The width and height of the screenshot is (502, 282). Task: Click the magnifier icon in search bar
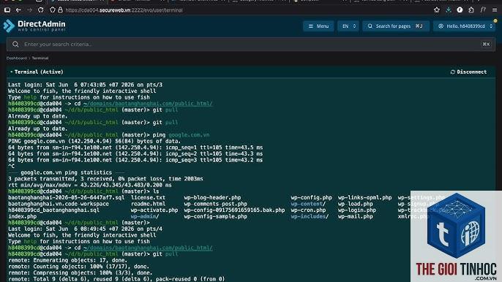[15, 44]
